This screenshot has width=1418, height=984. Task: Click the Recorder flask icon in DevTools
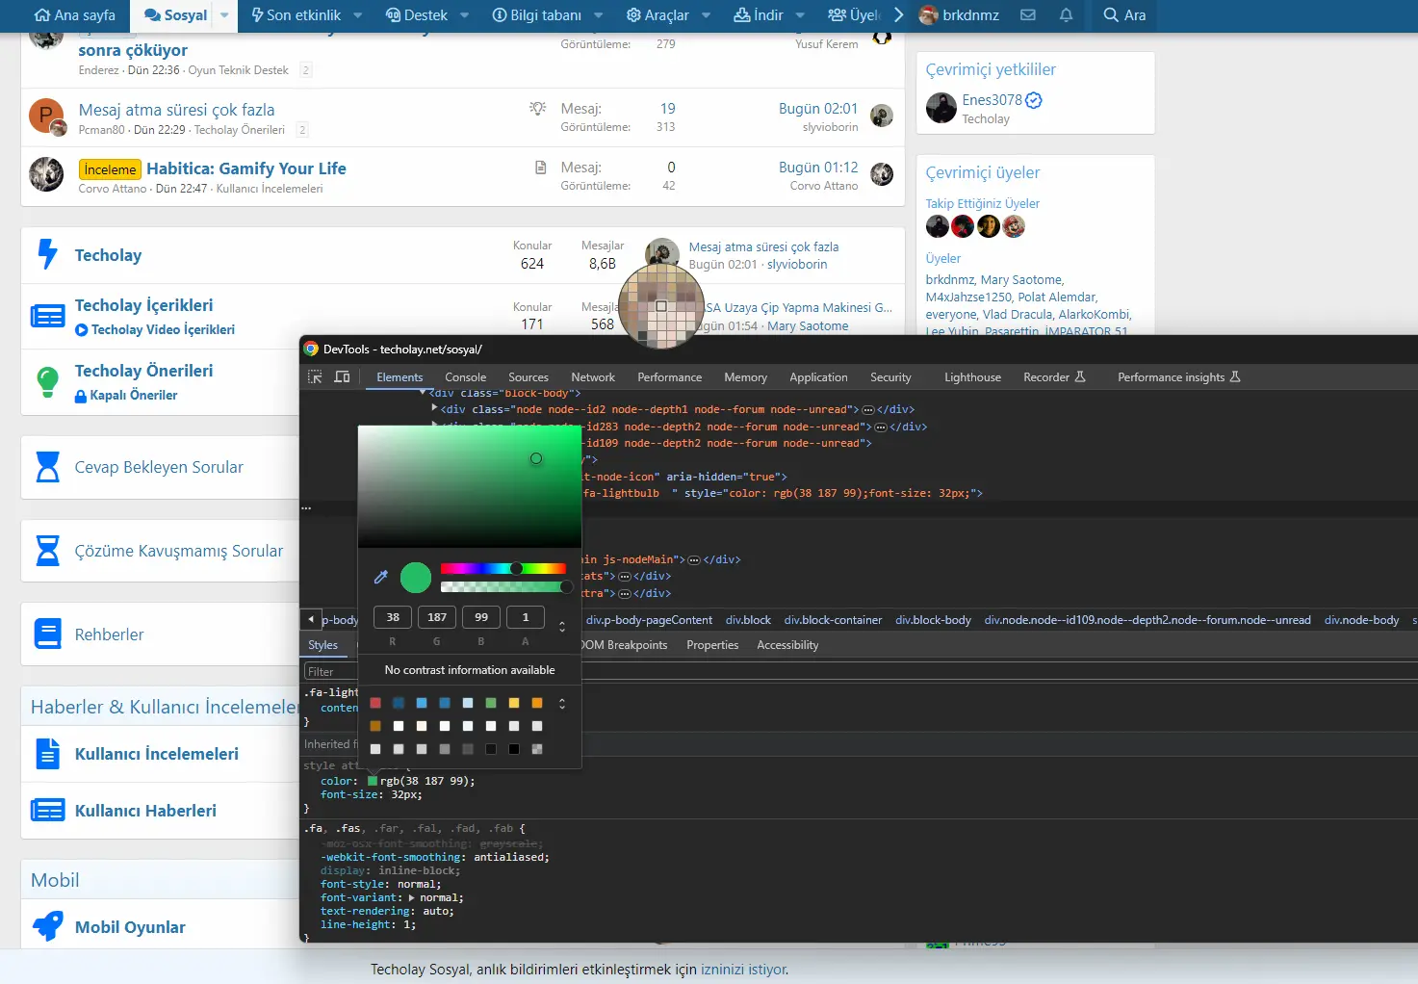tap(1079, 376)
